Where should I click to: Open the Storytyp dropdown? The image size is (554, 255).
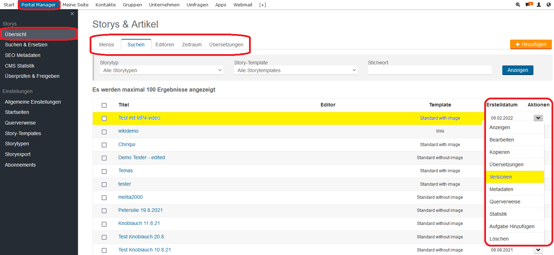point(162,70)
